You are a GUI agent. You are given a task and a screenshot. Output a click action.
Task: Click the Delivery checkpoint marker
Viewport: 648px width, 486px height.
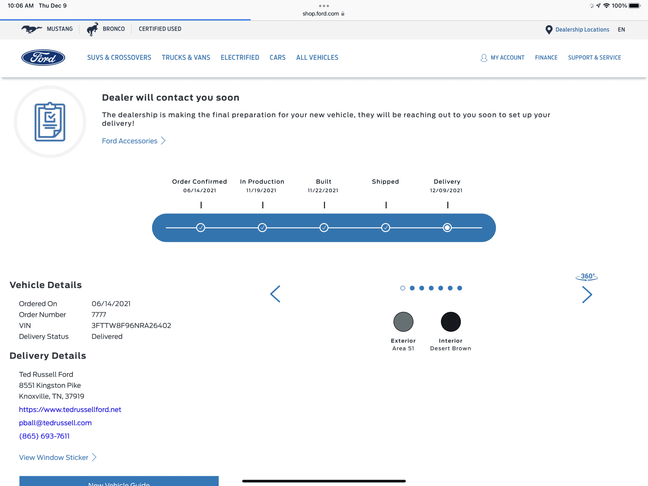pos(447,228)
